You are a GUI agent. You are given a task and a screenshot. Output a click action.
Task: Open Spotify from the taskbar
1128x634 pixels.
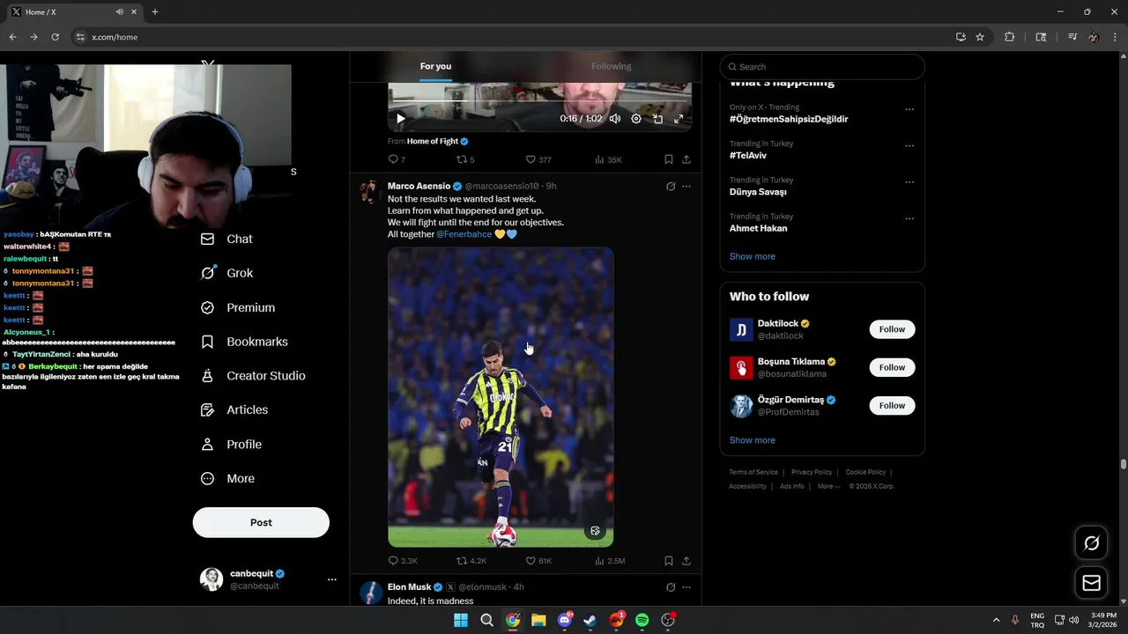click(642, 621)
